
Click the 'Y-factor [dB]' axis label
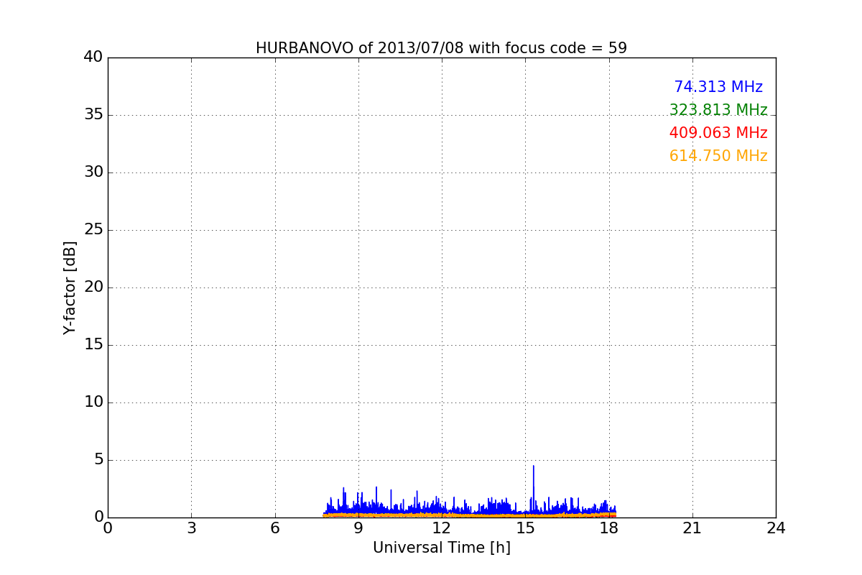tap(70, 287)
